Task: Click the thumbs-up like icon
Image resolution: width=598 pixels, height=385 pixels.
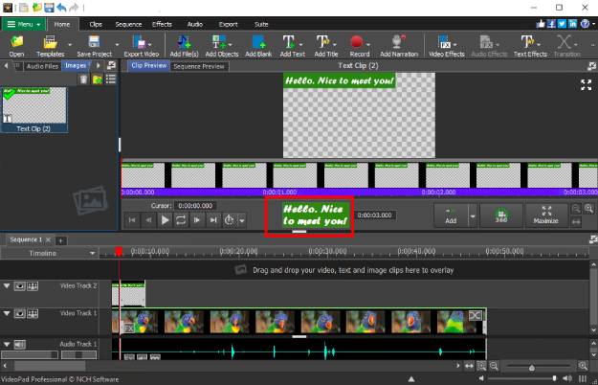Action: (541, 24)
